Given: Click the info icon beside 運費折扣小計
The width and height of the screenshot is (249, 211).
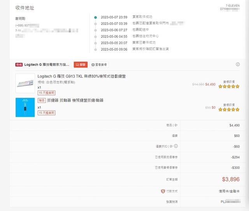Looking at the screenshot, I should (x=176, y=146).
